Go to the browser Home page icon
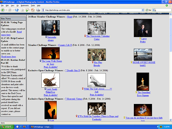 tap(33, 10)
